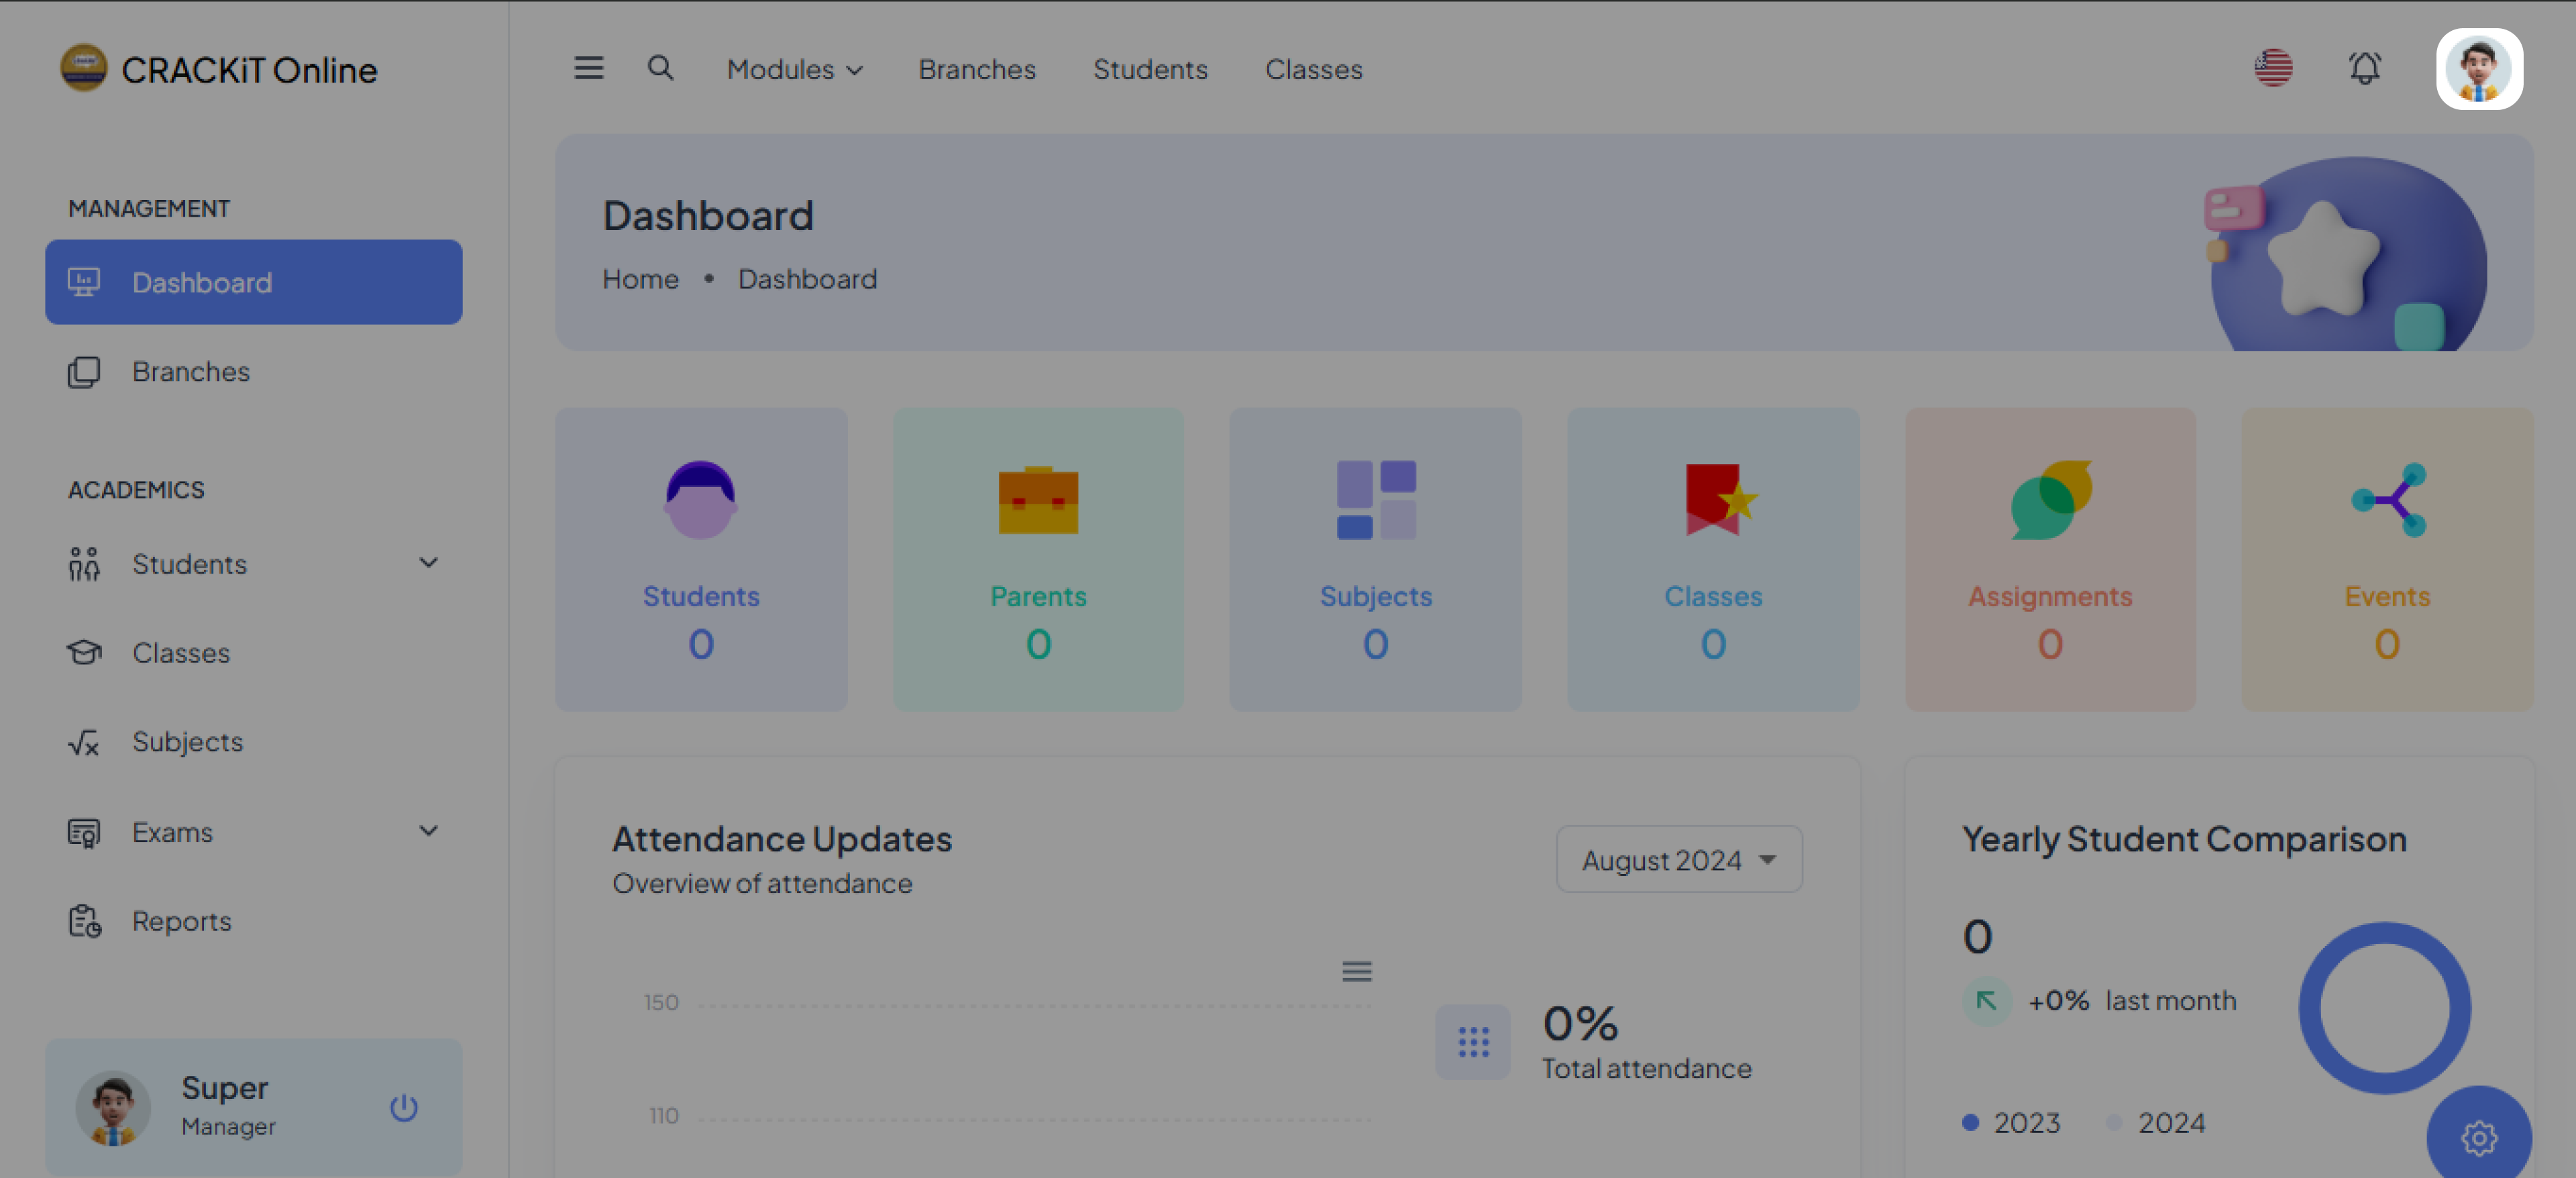Expand the Exams sidebar submenu
2576x1178 pixels.
(428, 831)
